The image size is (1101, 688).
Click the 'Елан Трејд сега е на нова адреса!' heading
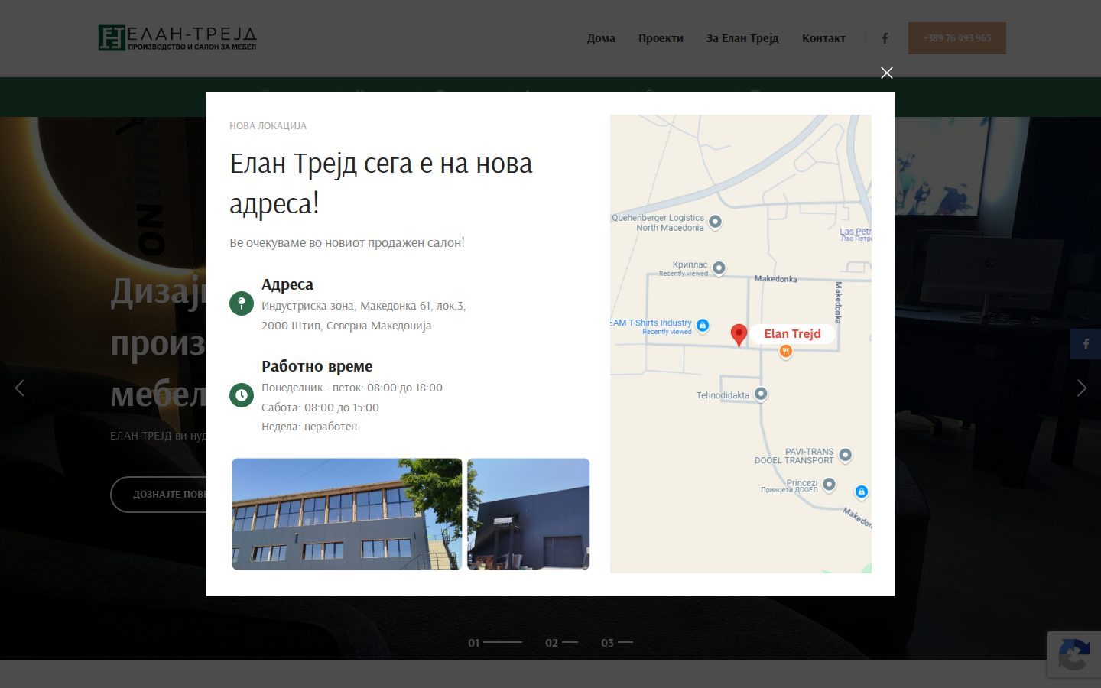pos(381,183)
